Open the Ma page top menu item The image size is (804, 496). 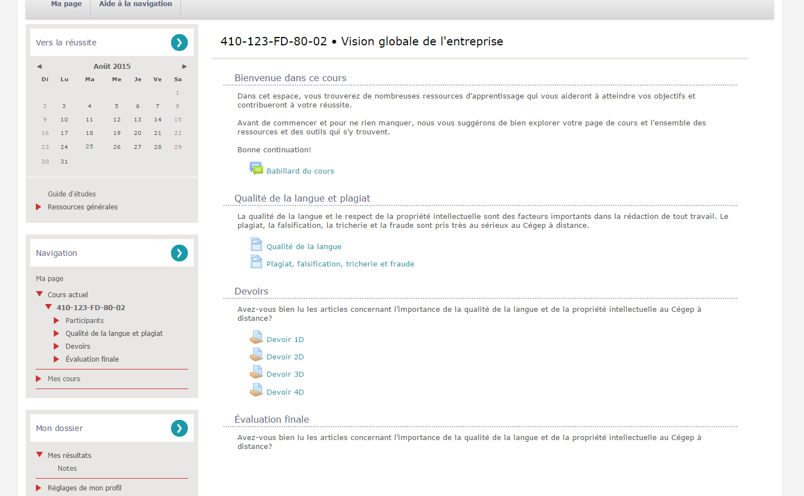66,4
